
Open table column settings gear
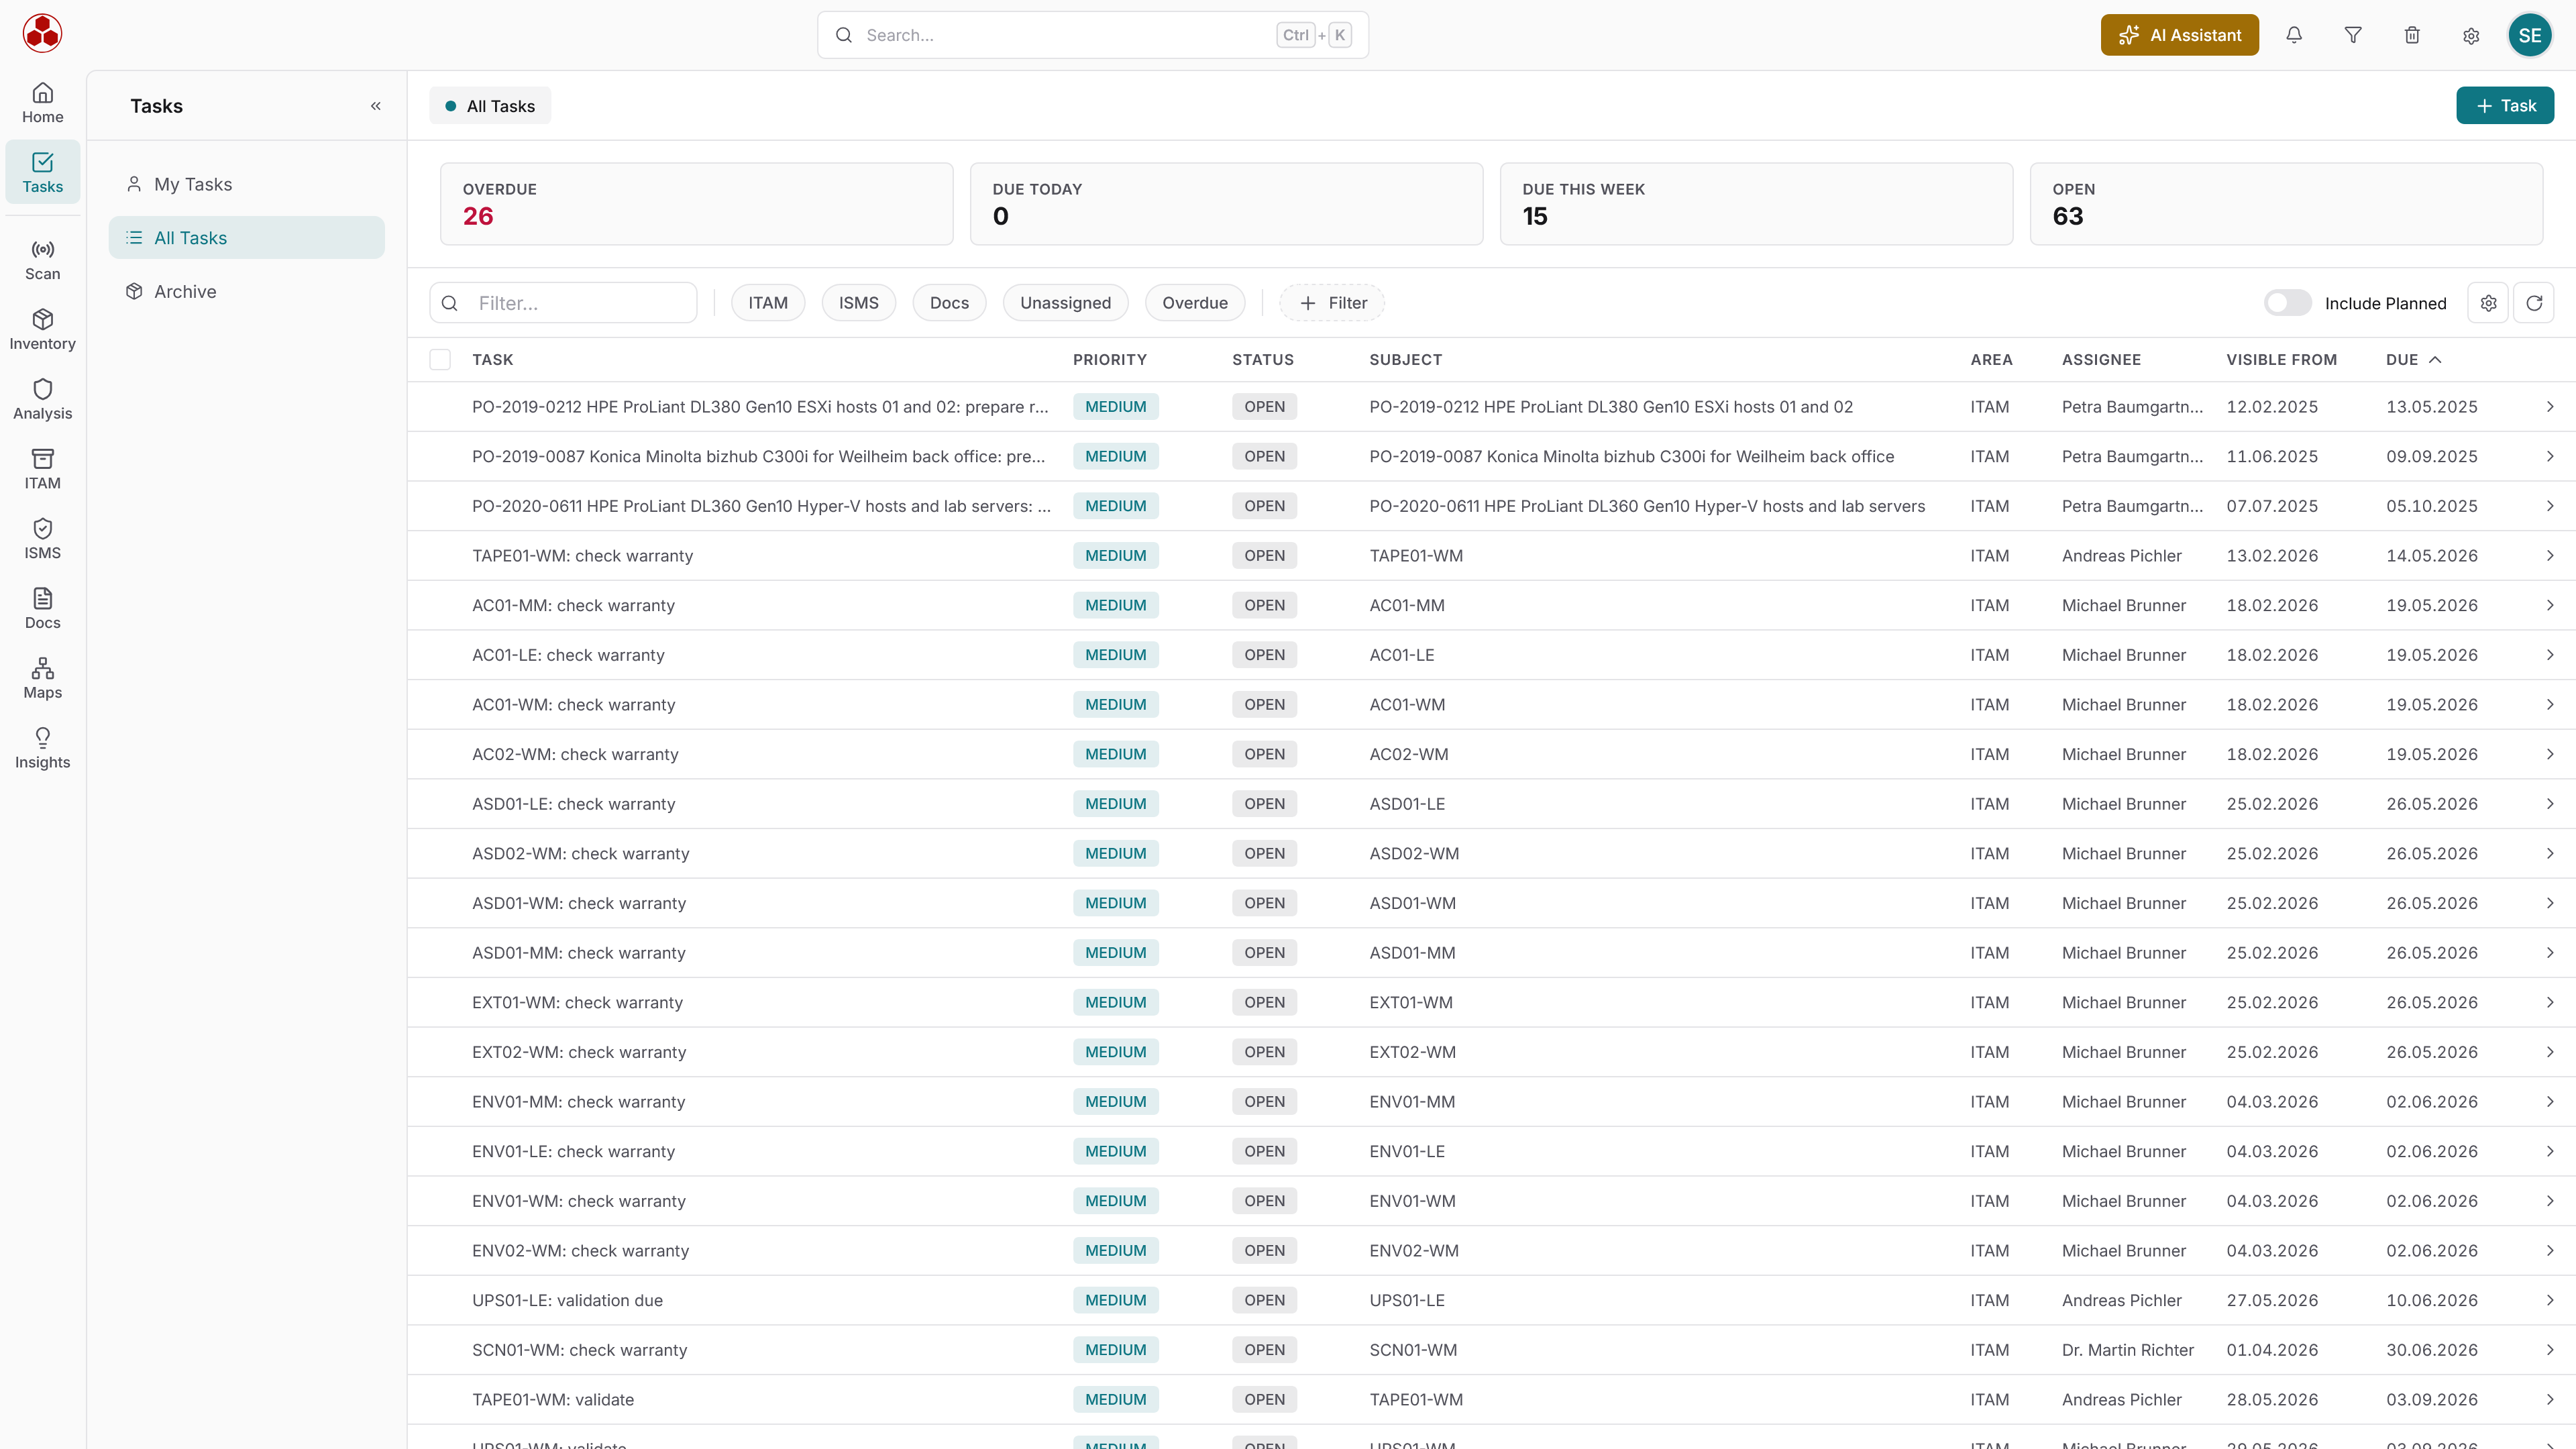point(2488,303)
